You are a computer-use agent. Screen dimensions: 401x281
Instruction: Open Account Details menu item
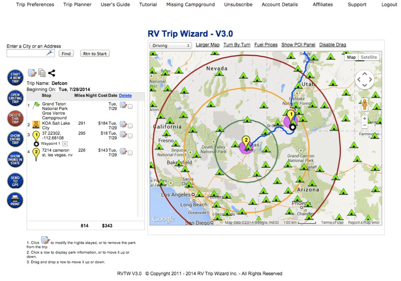[280, 5]
